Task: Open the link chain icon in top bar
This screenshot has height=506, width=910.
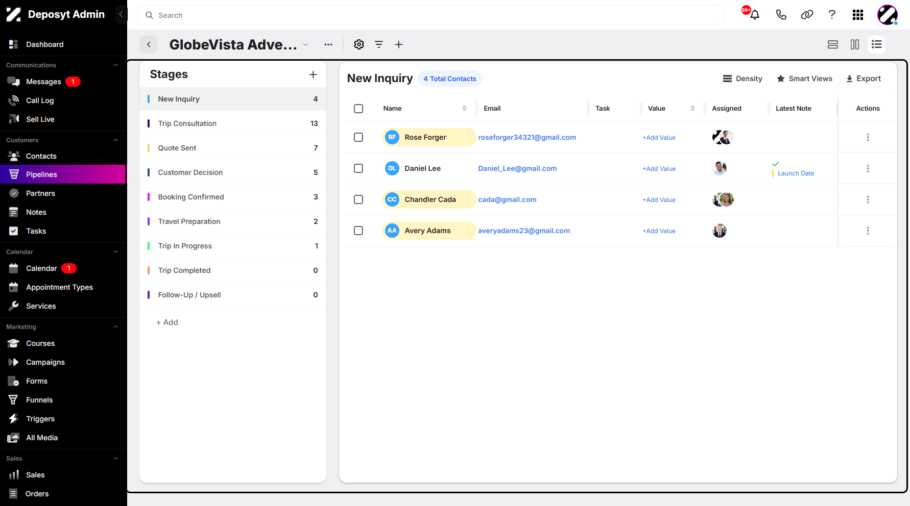Action: point(807,15)
